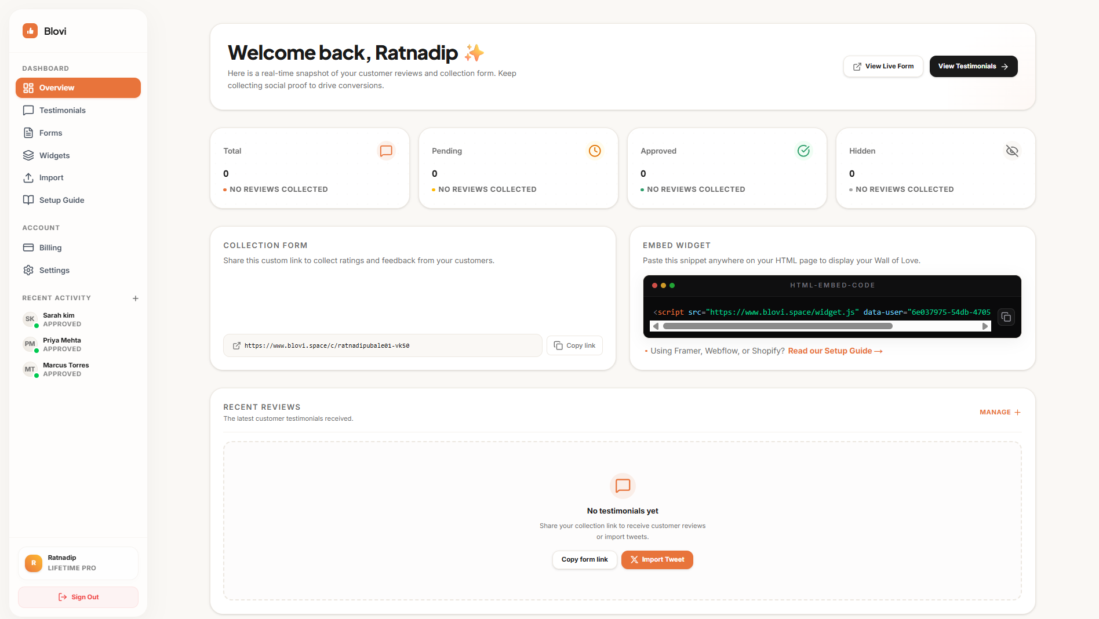Click left scroll arrow of code block
Screen dimensions: 1099x619
tap(656, 326)
